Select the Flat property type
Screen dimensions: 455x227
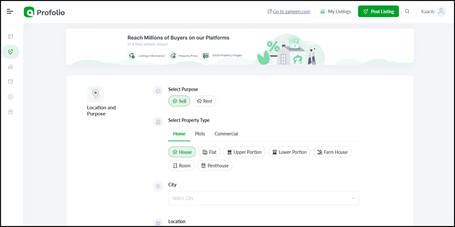[x=210, y=152]
